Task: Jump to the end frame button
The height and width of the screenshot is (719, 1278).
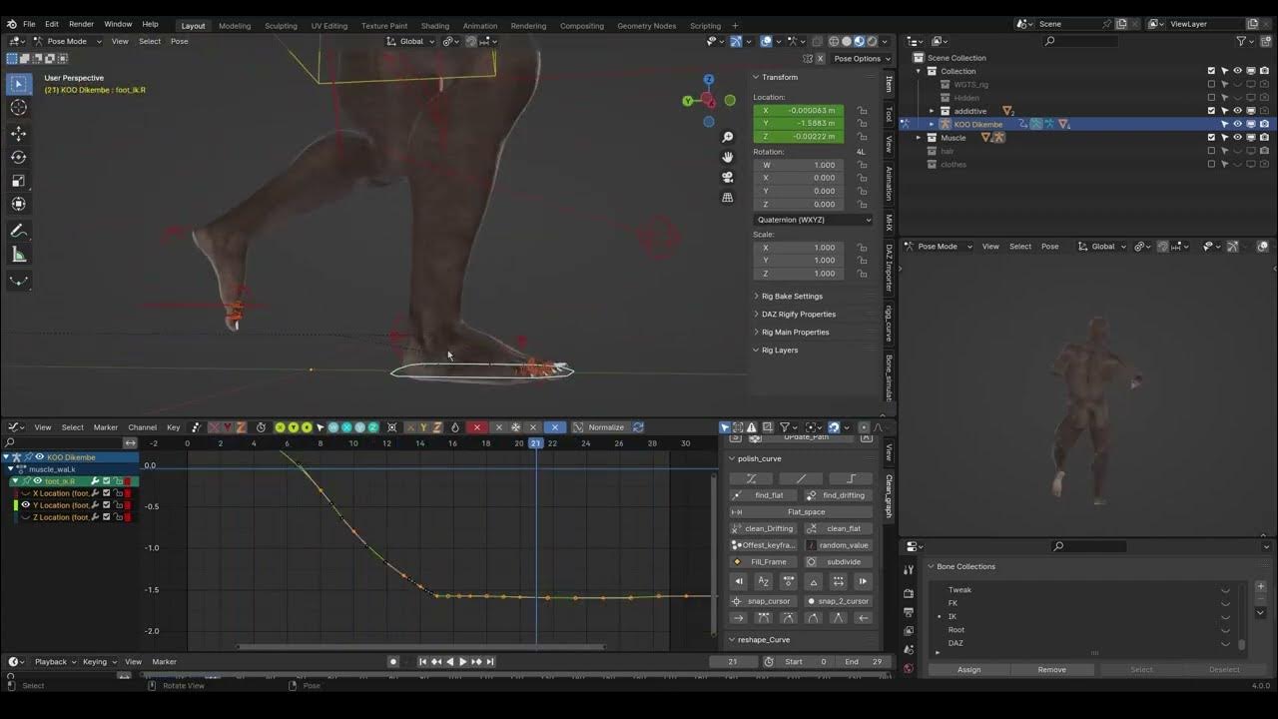Action: coord(489,662)
